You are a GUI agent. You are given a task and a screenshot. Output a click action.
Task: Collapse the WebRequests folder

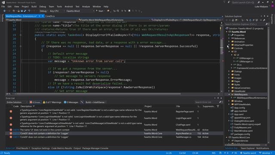pos(229,95)
